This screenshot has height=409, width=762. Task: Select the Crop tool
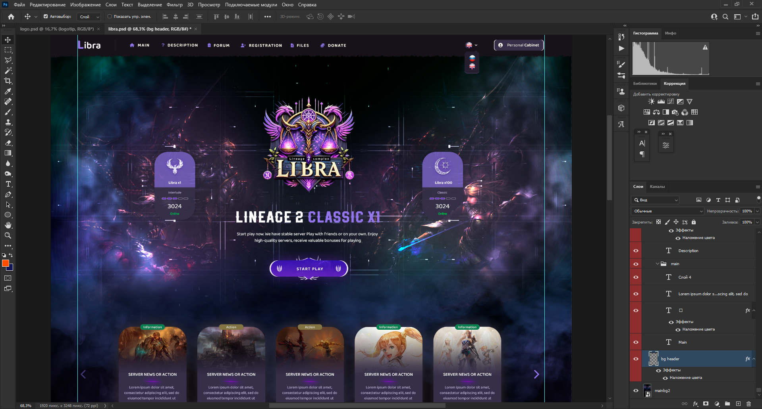tap(8, 81)
